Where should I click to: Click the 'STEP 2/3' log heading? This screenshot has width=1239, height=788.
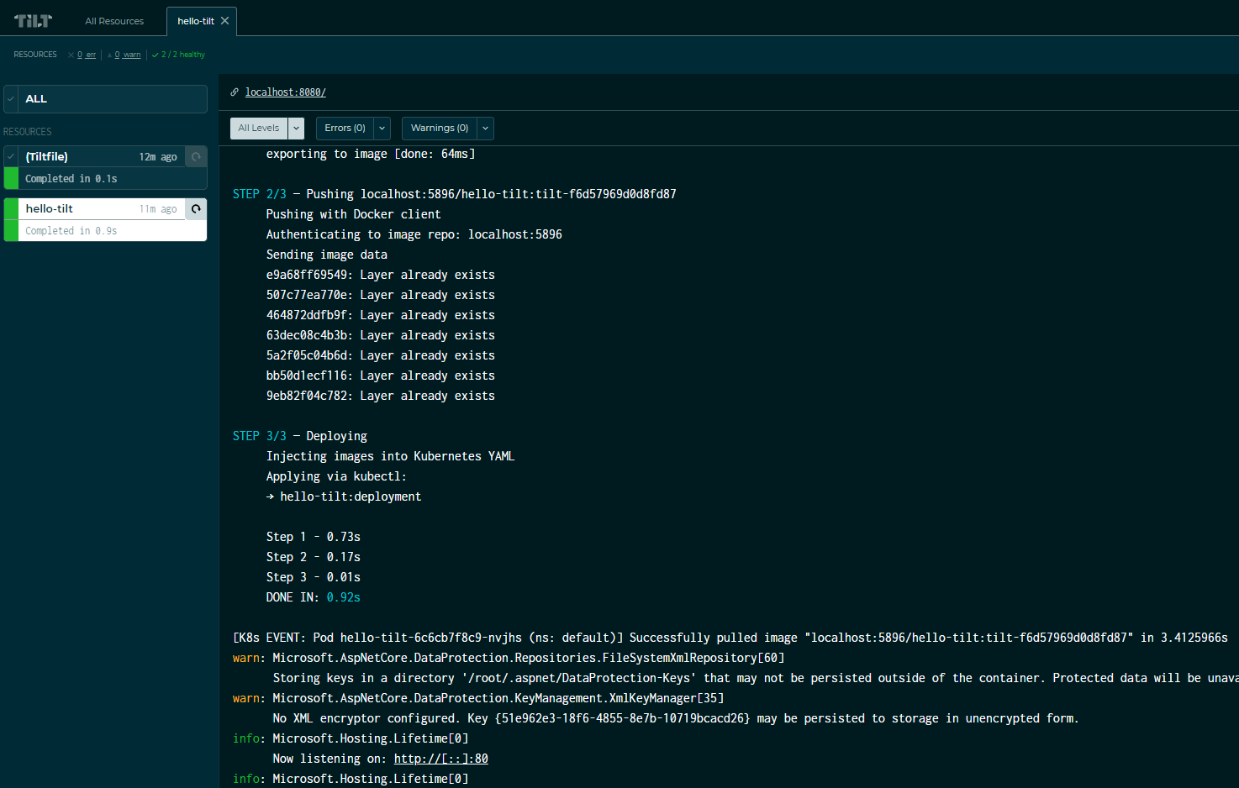(260, 194)
